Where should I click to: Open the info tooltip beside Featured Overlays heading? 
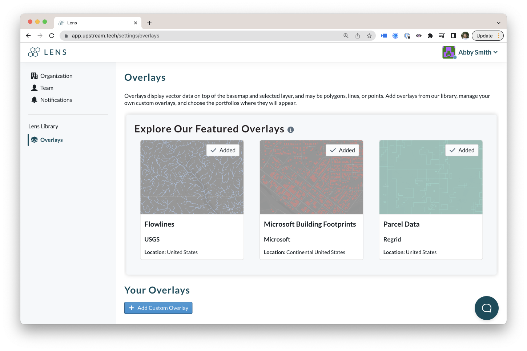(x=290, y=129)
